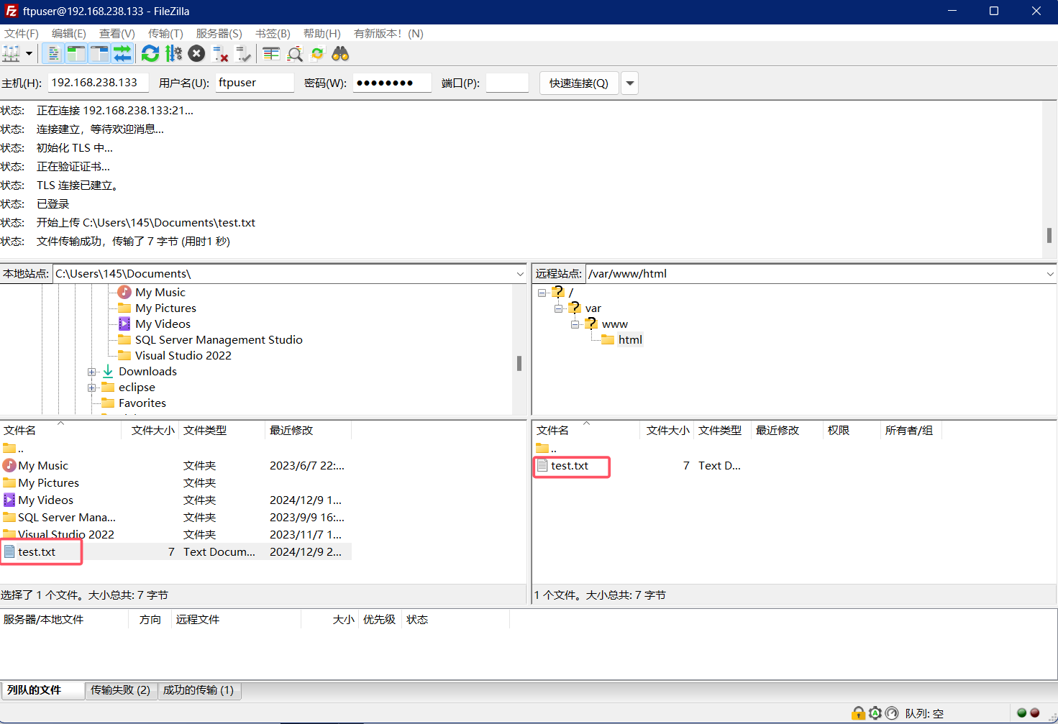Click the 端口(P) port input field
Screen dimensions: 1058x724
pos(507,83)
